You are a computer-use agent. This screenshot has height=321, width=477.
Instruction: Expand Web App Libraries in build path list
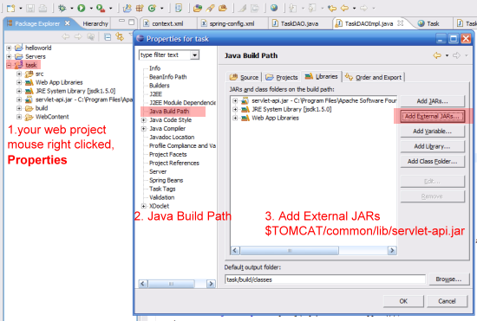pyautogui.click(x=235, y=118)
